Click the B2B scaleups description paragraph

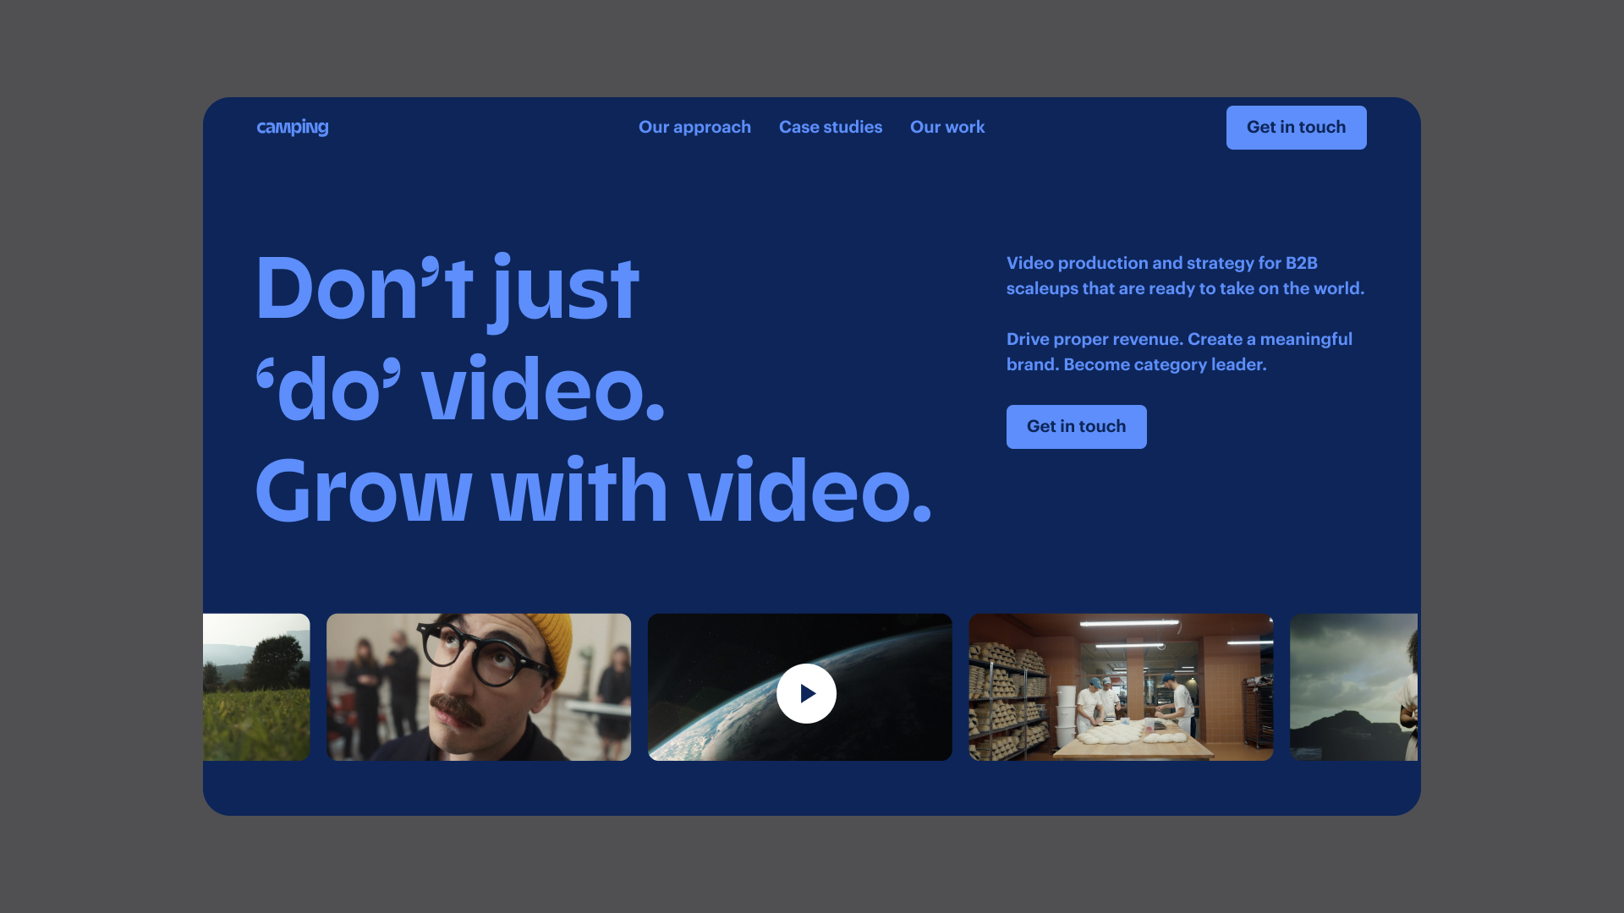pyautogui.click(x=1184, y=276)
